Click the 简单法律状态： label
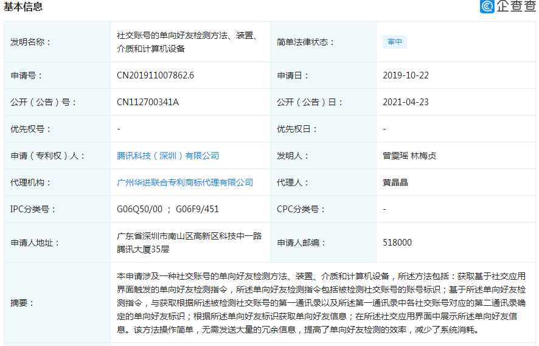The width and height of the screenshot is (539, 346). pos(305,42)
